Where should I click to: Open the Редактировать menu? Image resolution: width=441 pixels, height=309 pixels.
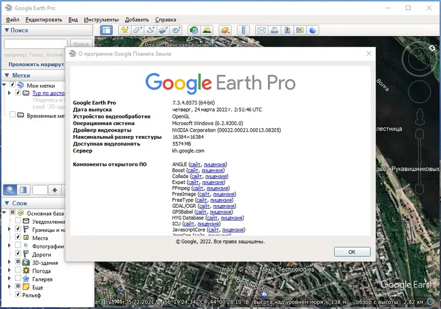point(44,20)
